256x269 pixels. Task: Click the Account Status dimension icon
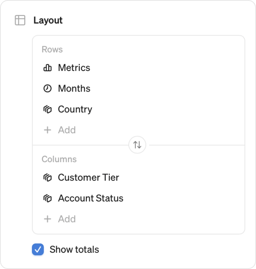(x=47, y=198)
